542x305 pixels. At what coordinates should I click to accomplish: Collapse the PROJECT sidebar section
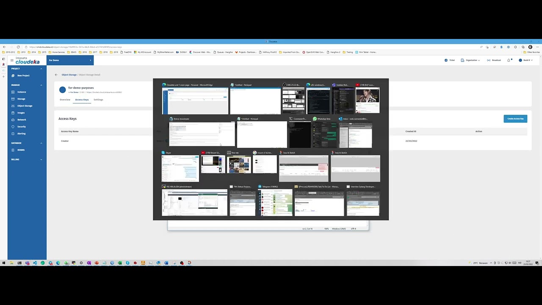(x=41, y=69)
